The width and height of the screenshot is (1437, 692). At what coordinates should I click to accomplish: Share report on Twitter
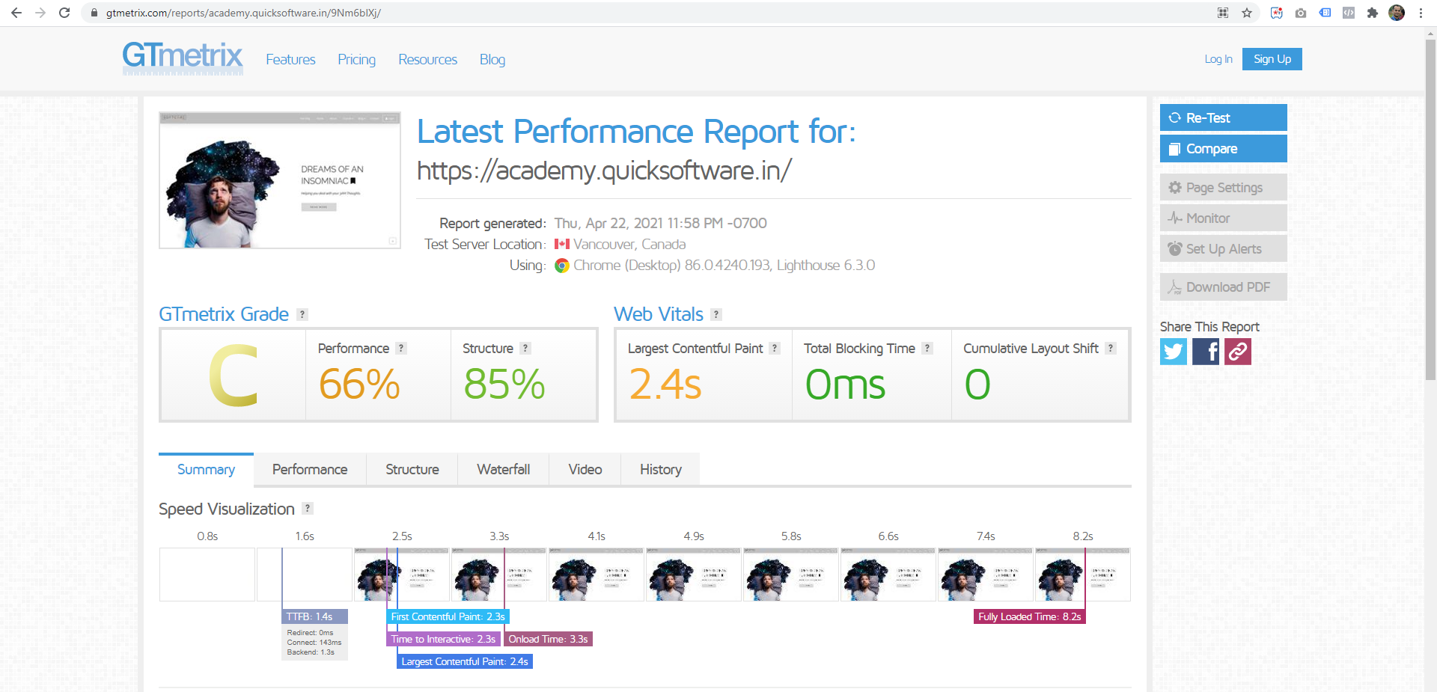(1174, 352)
